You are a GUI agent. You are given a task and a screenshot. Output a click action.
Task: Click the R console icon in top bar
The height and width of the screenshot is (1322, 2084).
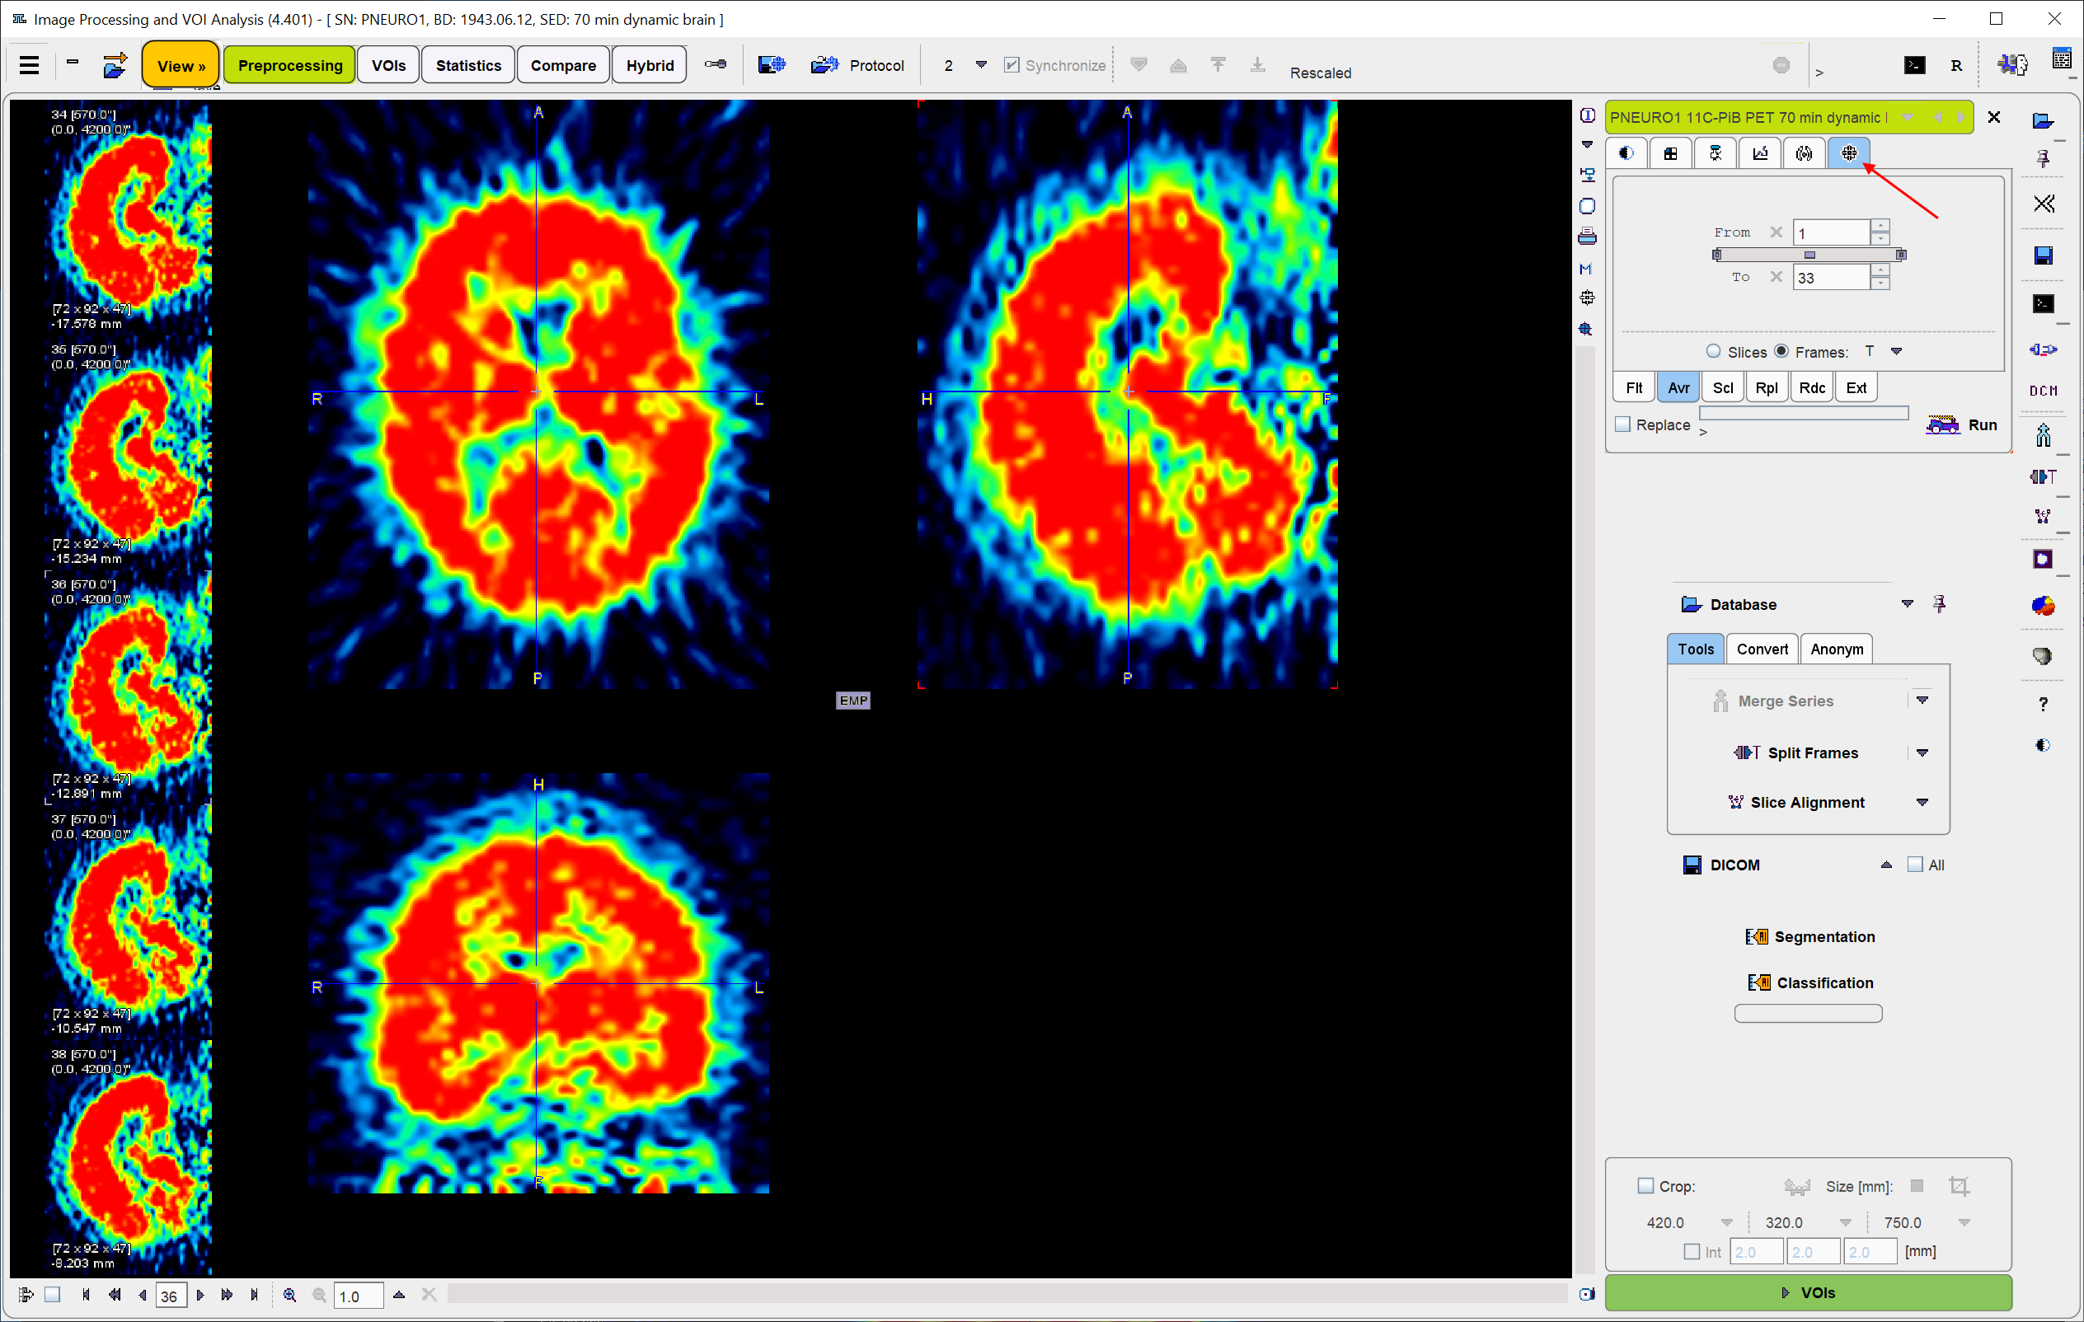pyautogui.click(x=1956, y=65)
